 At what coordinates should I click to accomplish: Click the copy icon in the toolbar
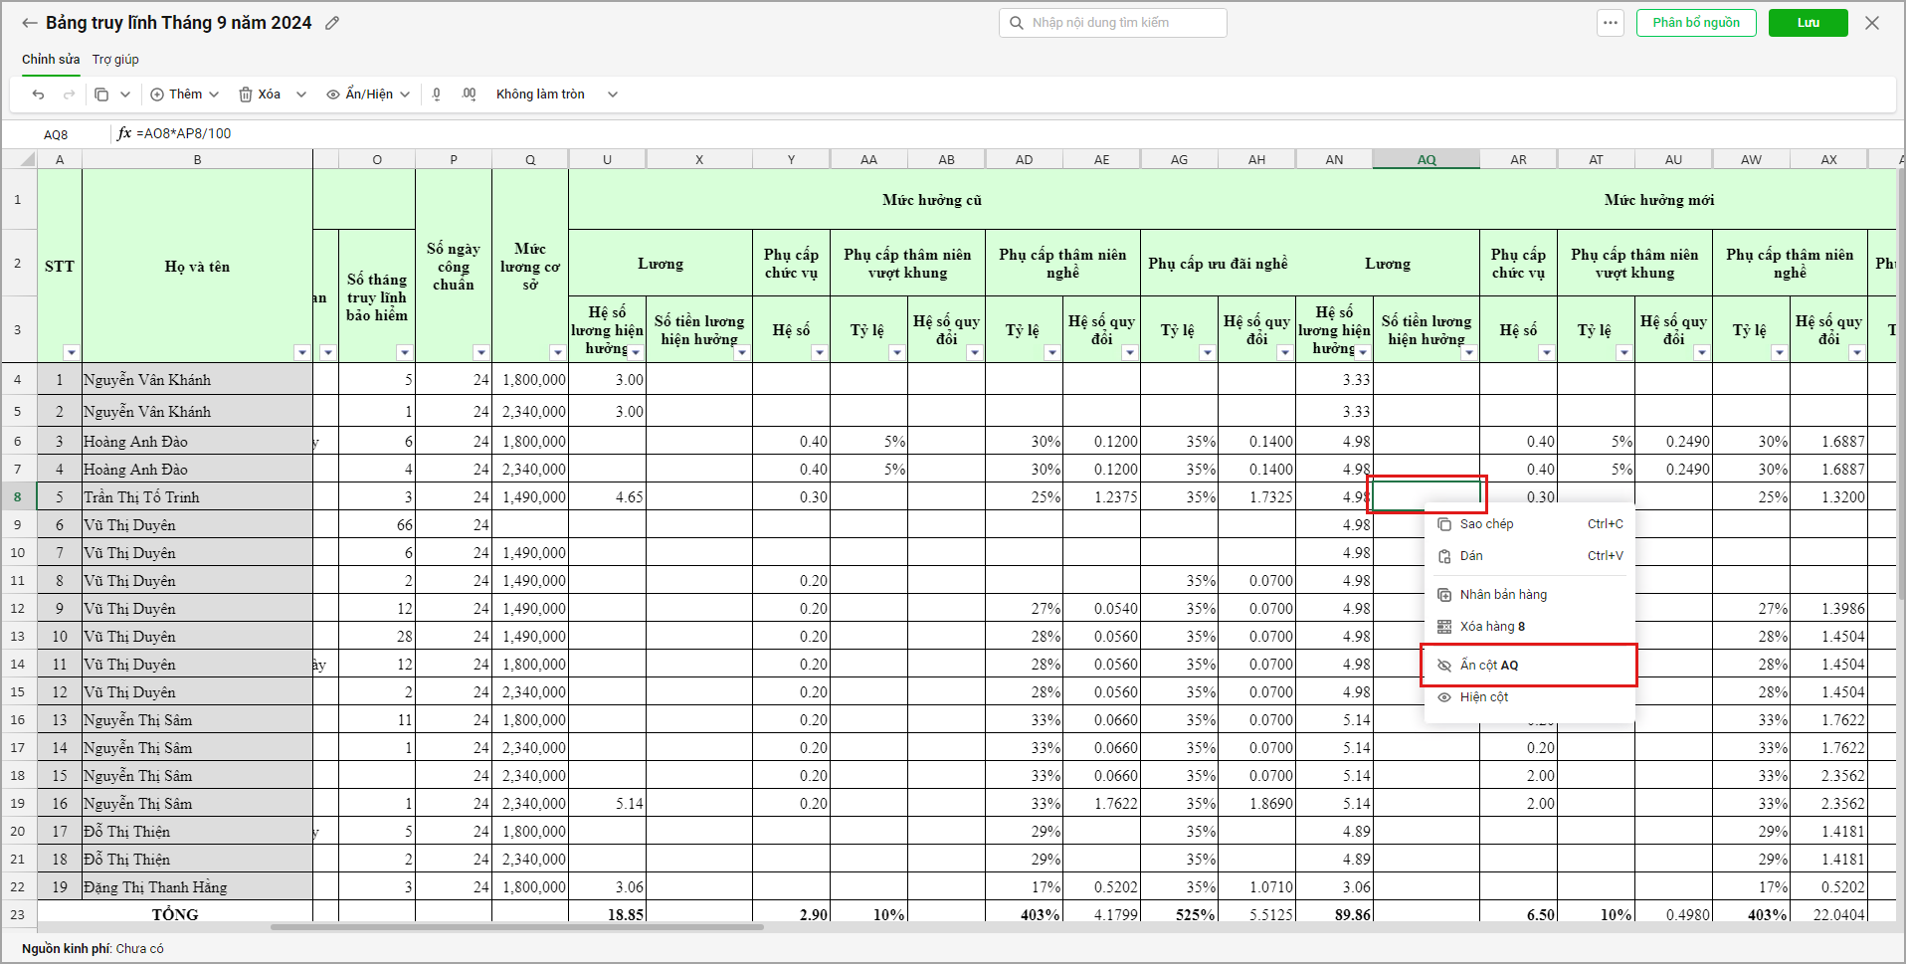(101, 95)
